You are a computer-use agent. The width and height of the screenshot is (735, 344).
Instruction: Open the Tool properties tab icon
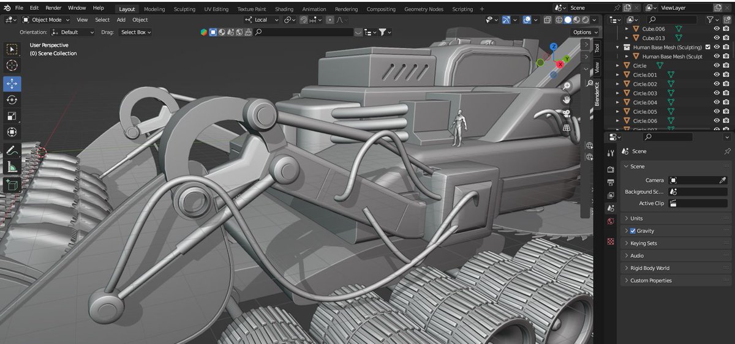point(611,153)
